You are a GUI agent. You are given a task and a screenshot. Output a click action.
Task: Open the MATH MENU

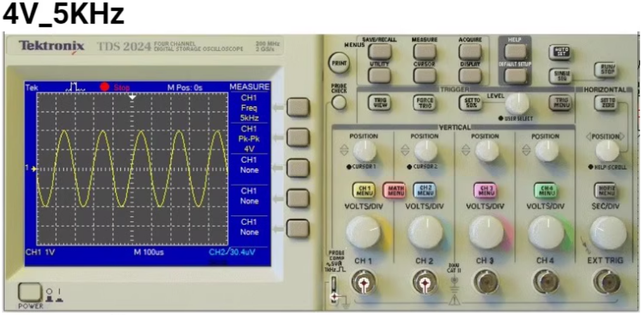[x=394, y=190]
